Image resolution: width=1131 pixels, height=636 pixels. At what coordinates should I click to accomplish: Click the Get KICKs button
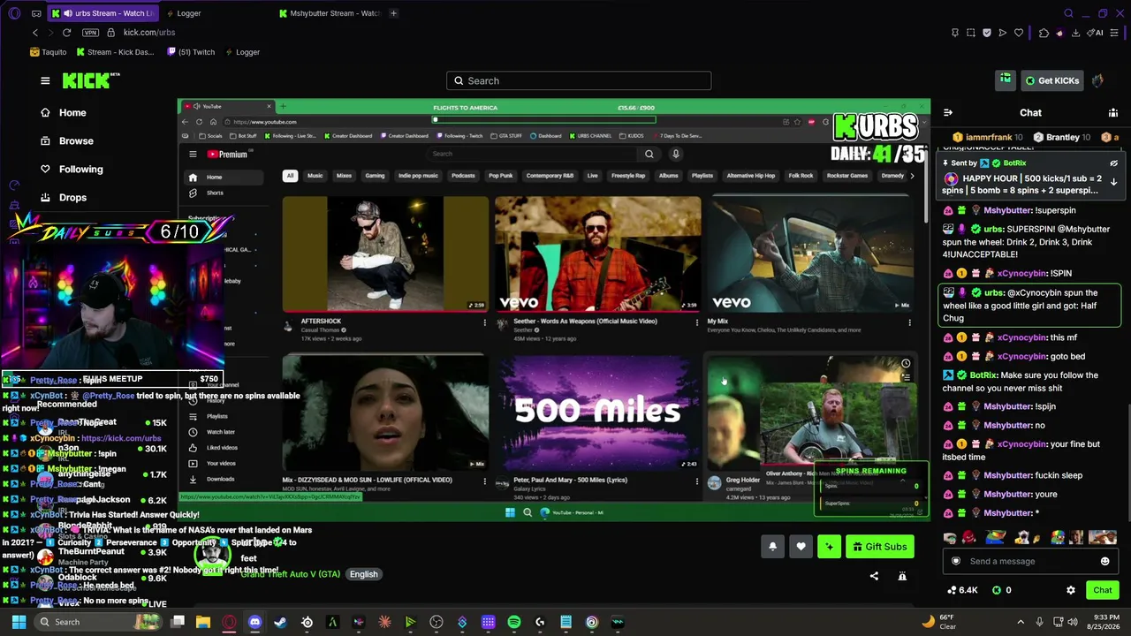1051,80
